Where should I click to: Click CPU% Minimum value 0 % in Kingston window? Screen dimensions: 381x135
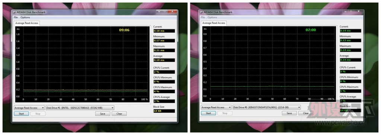point(350,81)
